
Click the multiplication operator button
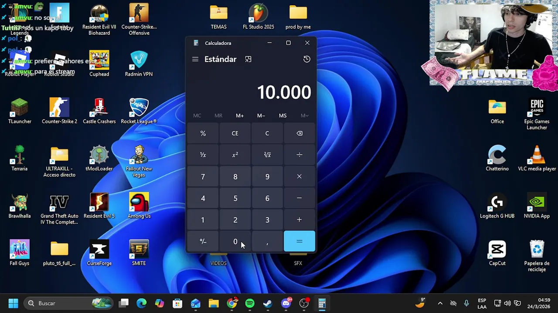(299, 176)
